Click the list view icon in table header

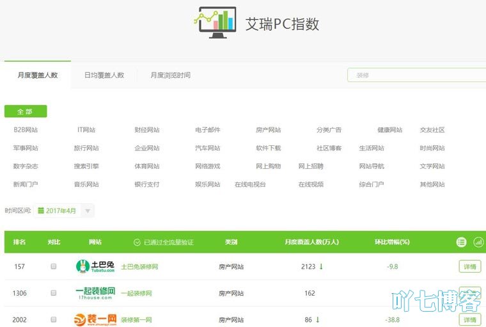pos(461,242)
